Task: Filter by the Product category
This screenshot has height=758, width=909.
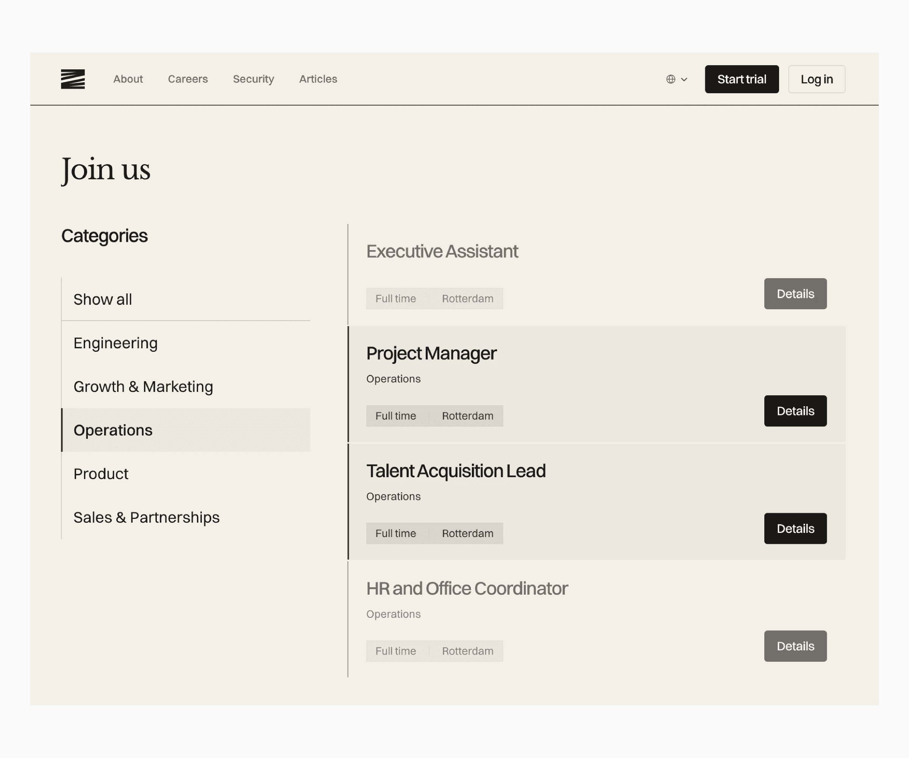Action: click(101, 474)
